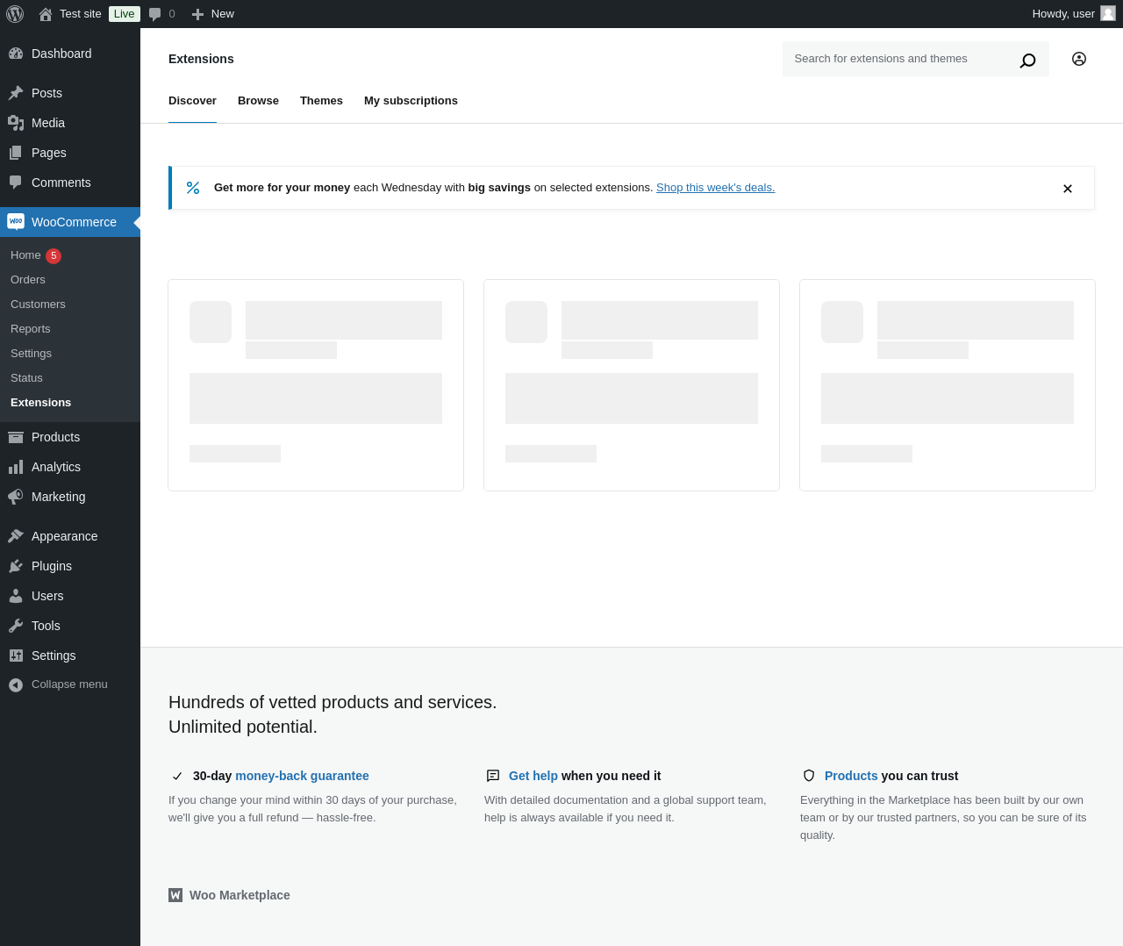
Task: Open WooCommerce Orders submenu item
Action: point(28,280)
